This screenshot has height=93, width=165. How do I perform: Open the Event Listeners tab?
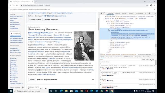coord(118,57)
